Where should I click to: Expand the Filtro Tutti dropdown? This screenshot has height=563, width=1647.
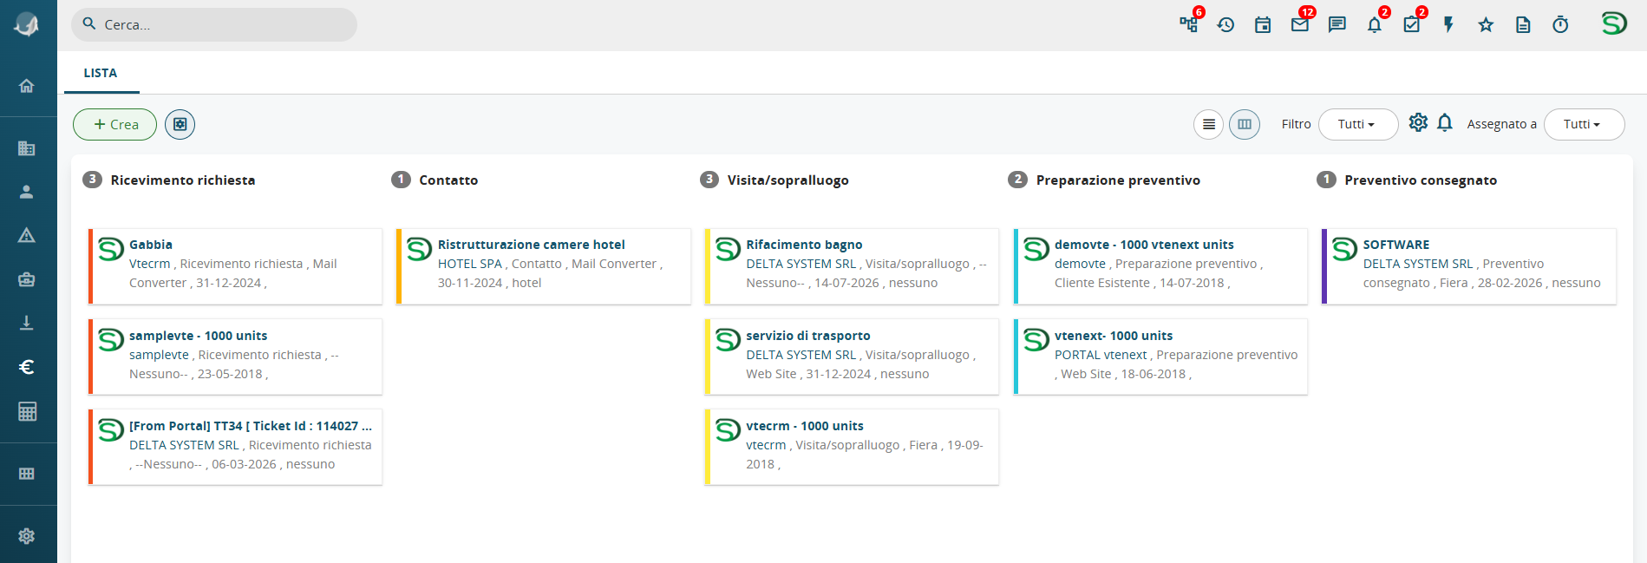coord(1357,124)
